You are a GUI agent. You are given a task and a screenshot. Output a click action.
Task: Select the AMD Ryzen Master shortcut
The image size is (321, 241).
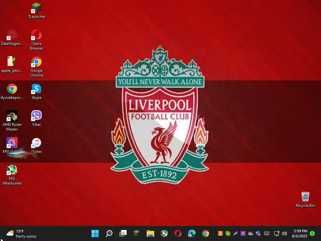pyautogui.click(x=12, y=121)
